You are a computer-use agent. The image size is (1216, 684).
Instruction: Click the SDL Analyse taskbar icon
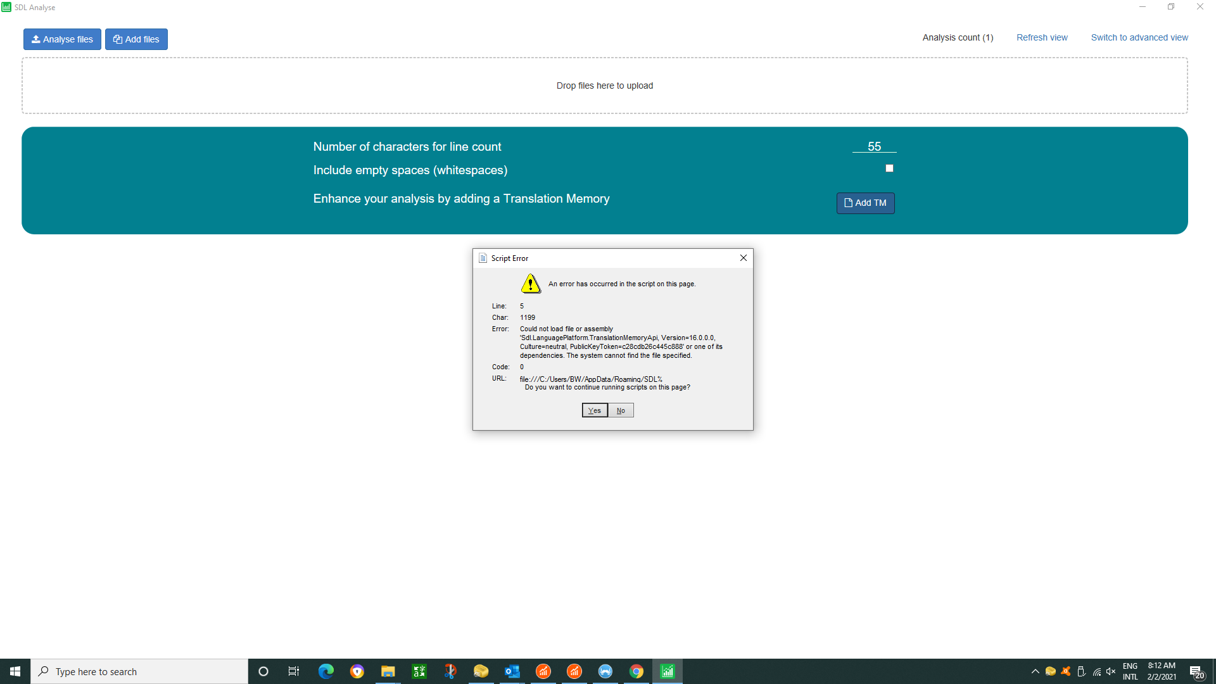coord(668,671)
